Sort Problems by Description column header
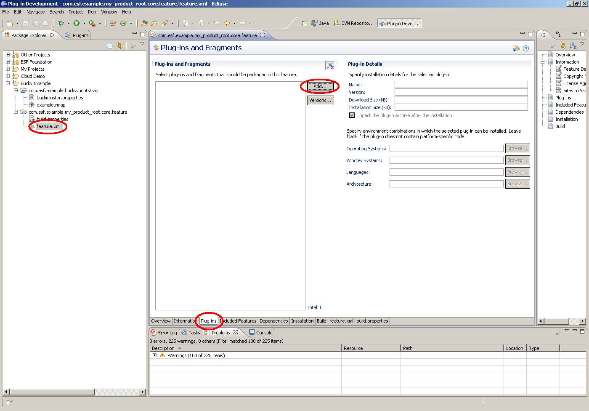This screenshot has width=589, height=411. pos(245,348)
